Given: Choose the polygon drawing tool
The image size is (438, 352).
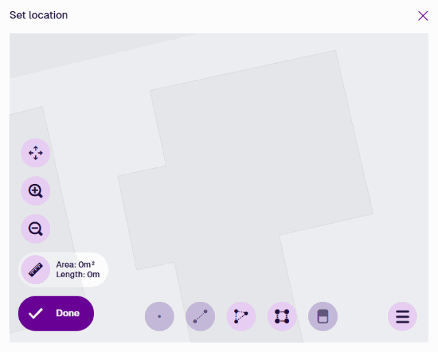Looking at the screenshot, I should point(241,316).
